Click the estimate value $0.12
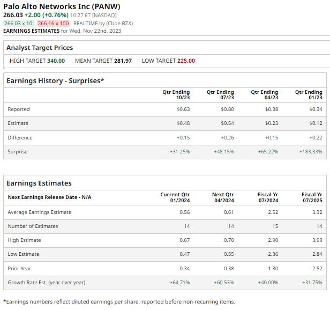This screenshot has width=330, height=310. 316,123
